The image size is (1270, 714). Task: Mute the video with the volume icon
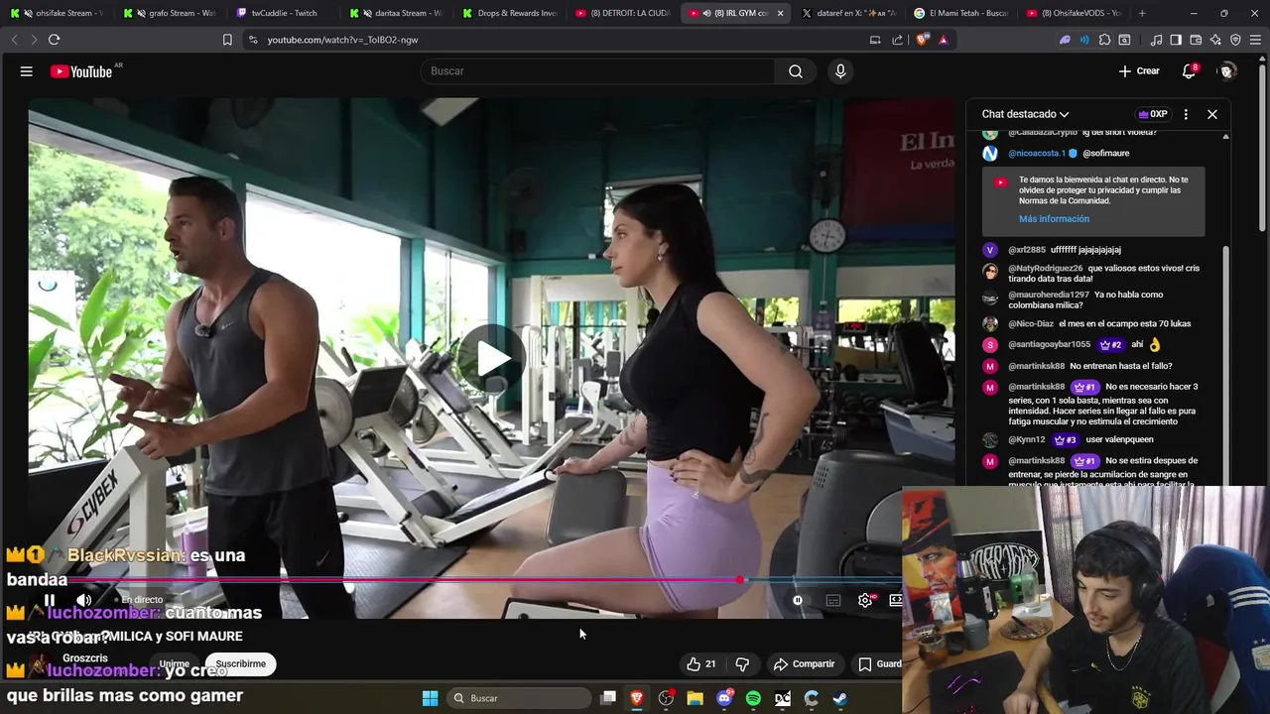tap(84, 600)
